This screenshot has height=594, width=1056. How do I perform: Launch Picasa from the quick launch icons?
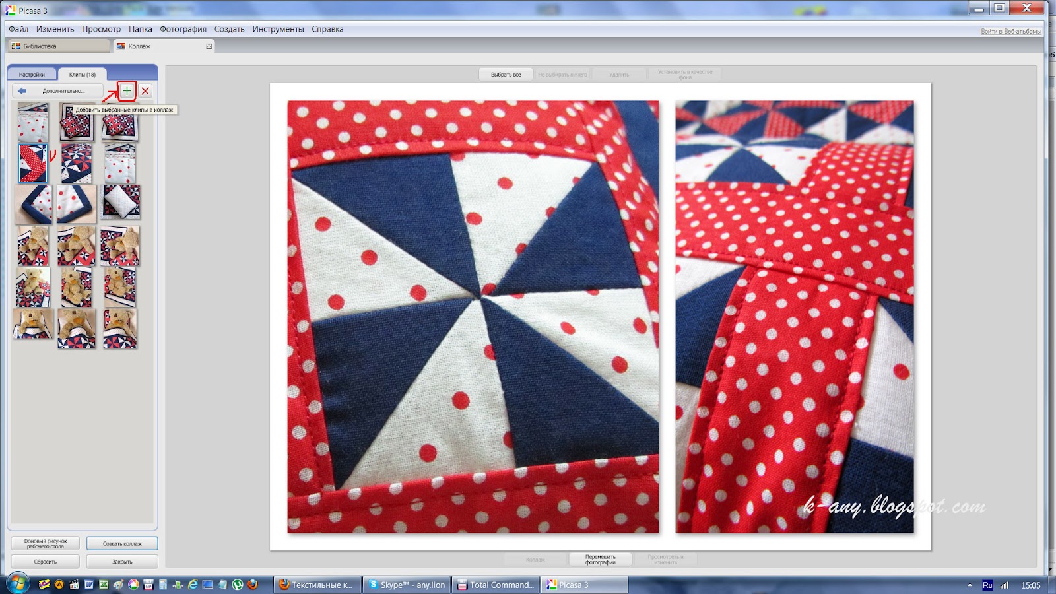pyautogui.click(x=133, y=585)
